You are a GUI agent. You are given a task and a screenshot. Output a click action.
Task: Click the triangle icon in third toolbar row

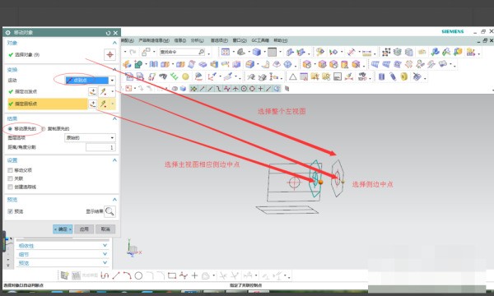292,76
